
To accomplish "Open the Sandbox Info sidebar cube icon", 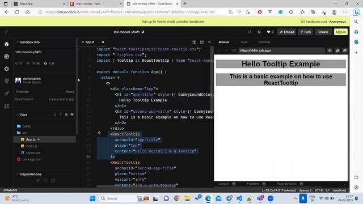I will [6, 44].
